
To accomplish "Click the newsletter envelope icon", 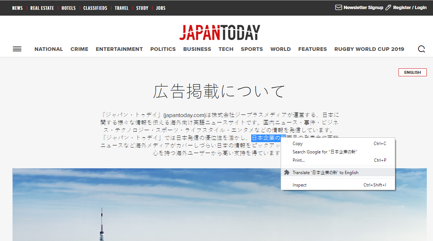I will (x=338, y=8).
